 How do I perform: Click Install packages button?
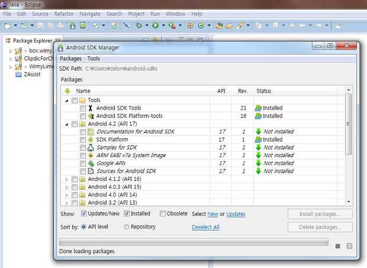pos(320,214)
